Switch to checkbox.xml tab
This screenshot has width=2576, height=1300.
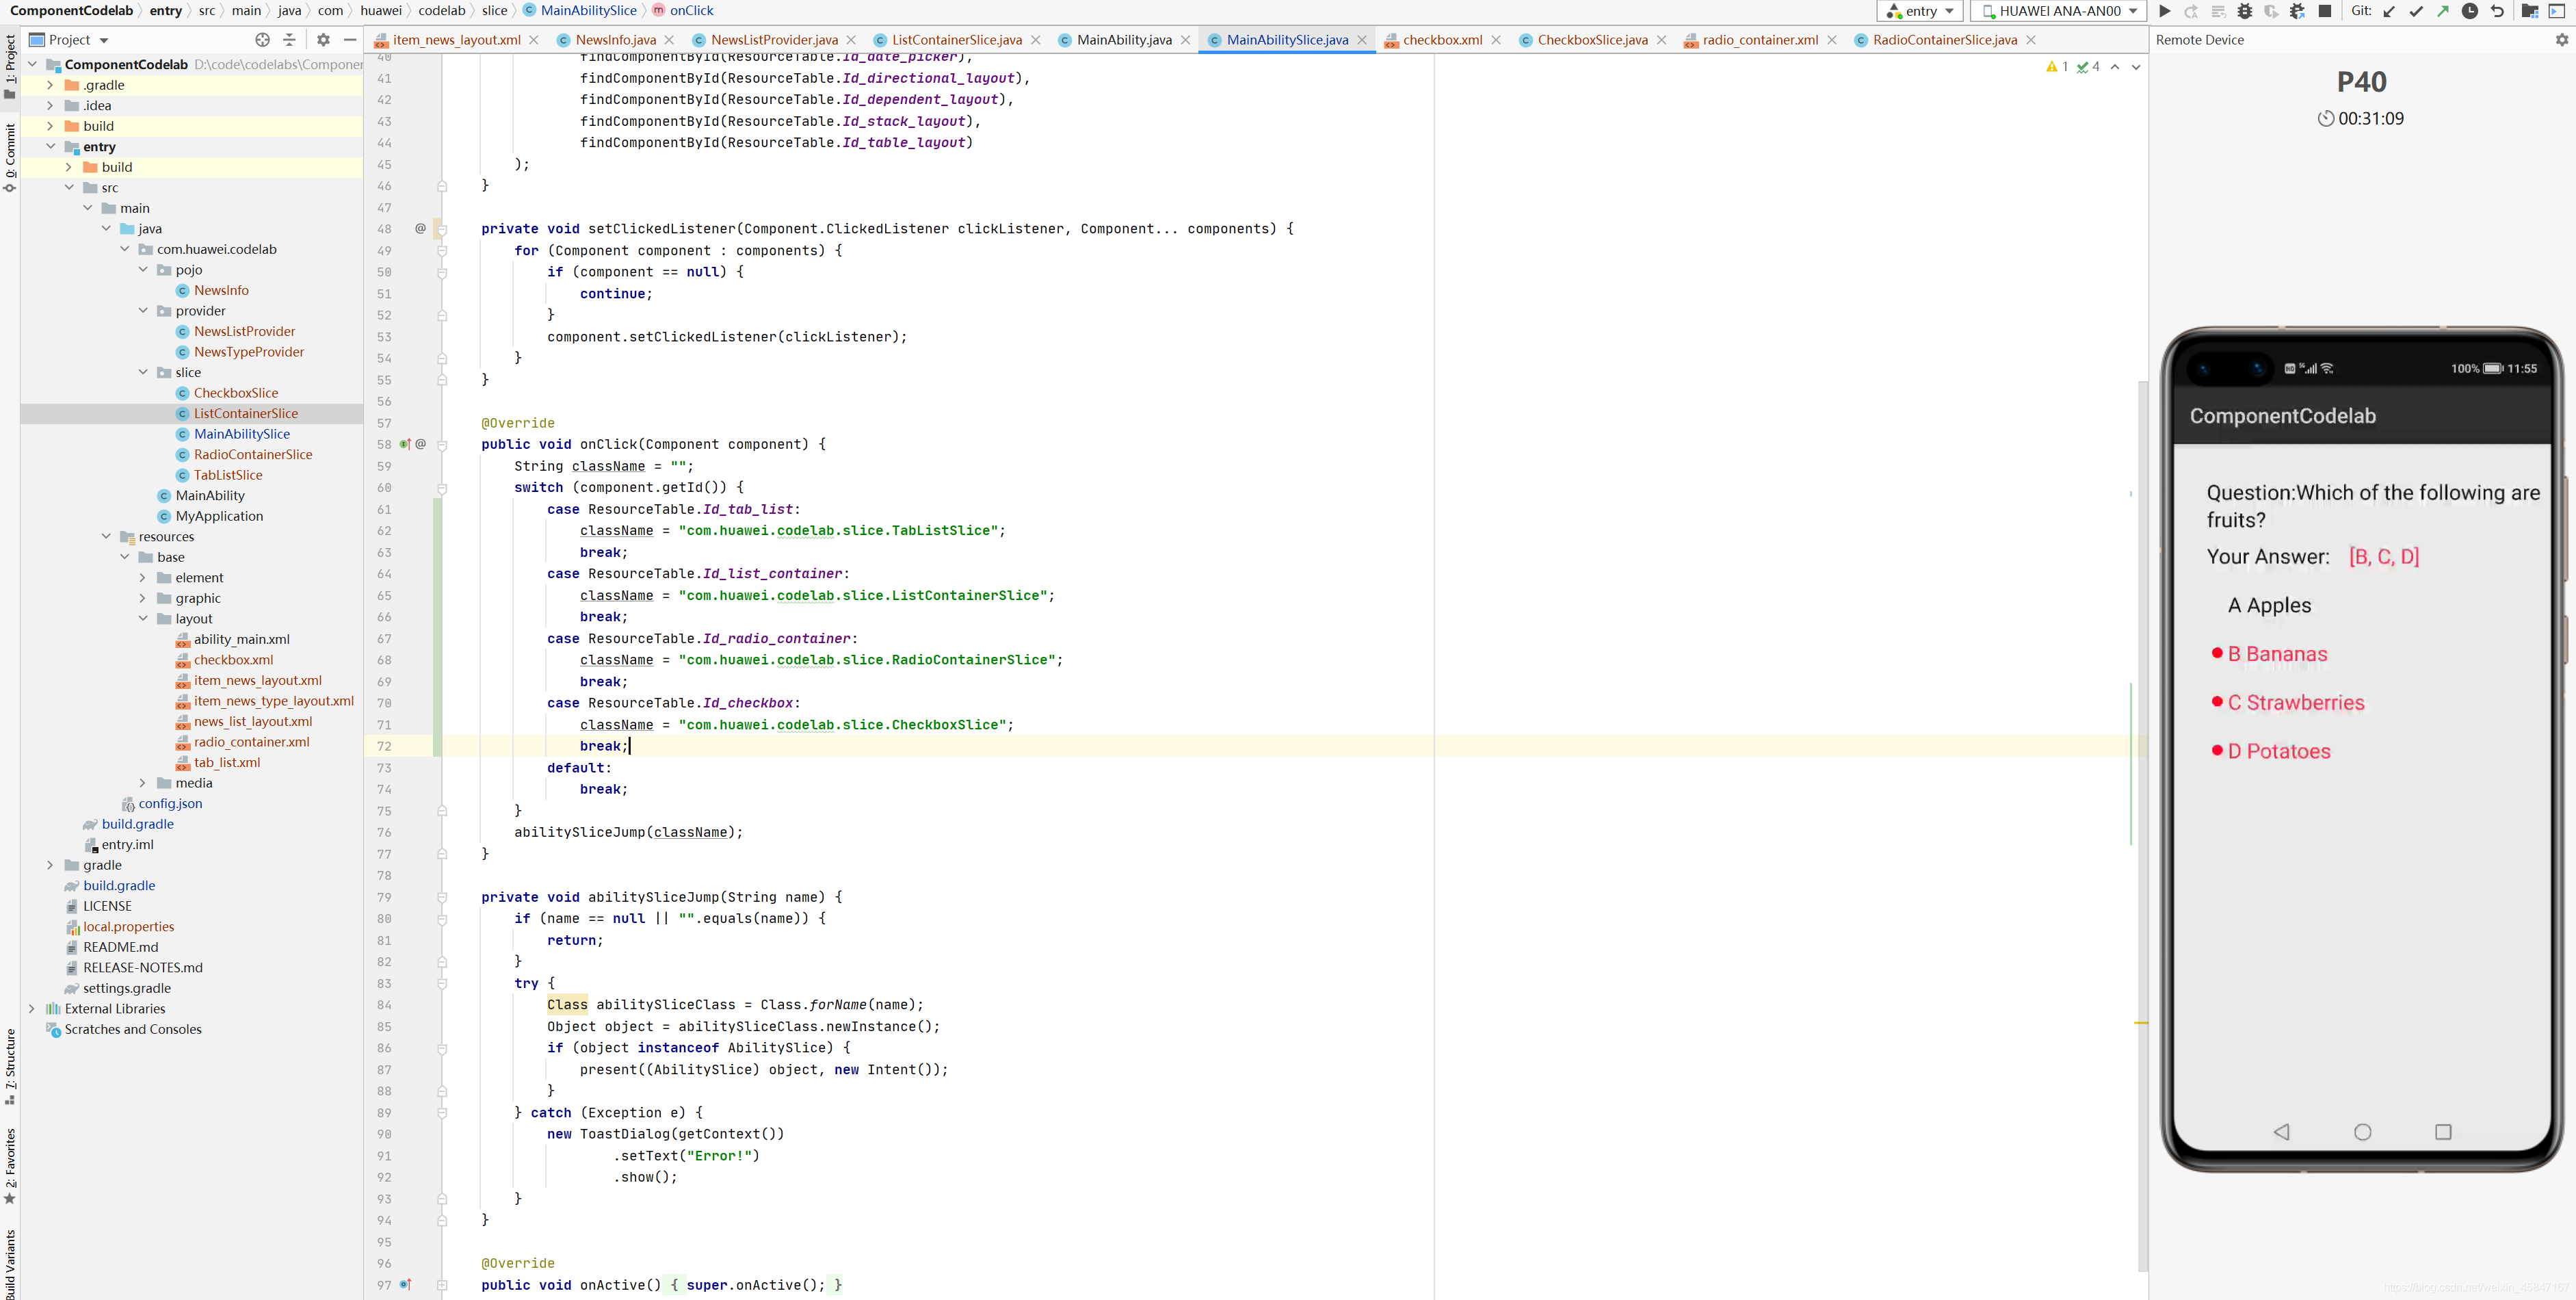tap(1442, 40)
